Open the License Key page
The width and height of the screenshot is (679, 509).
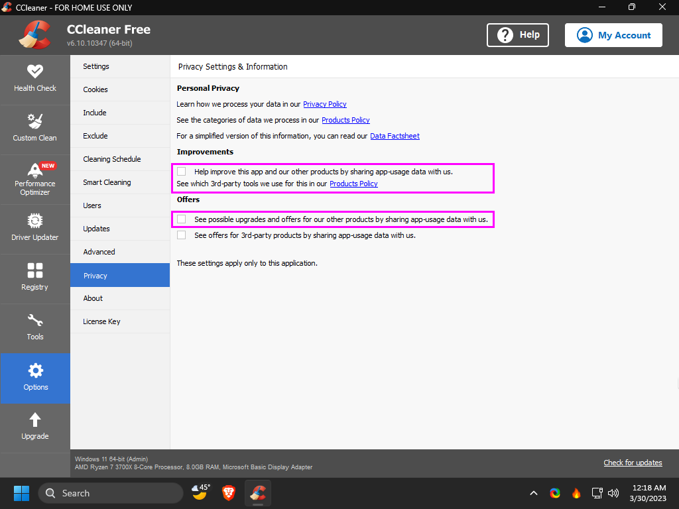120,321
